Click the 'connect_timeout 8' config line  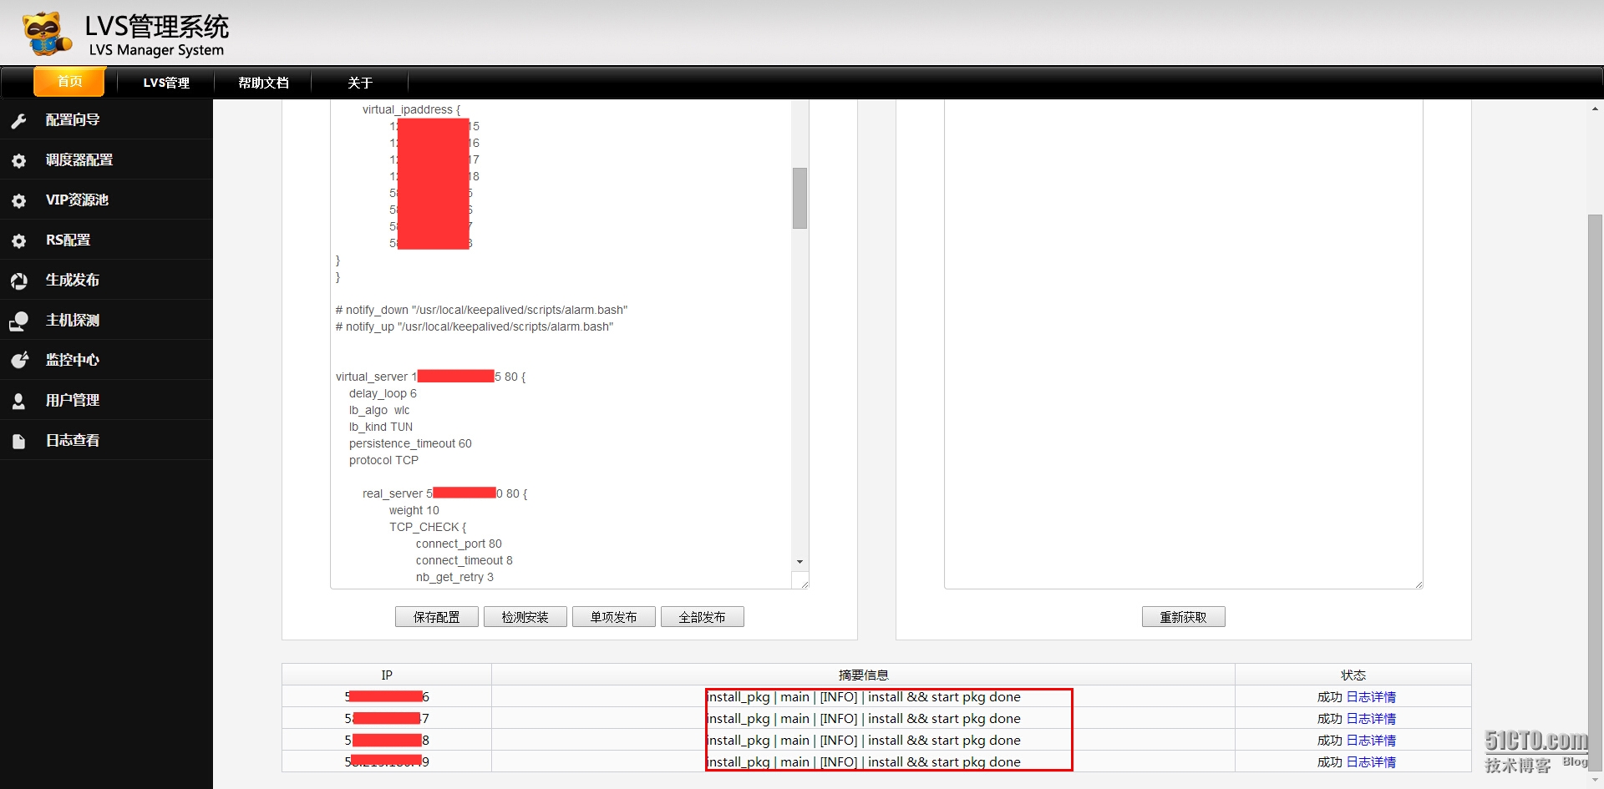(x=464, y=560)
